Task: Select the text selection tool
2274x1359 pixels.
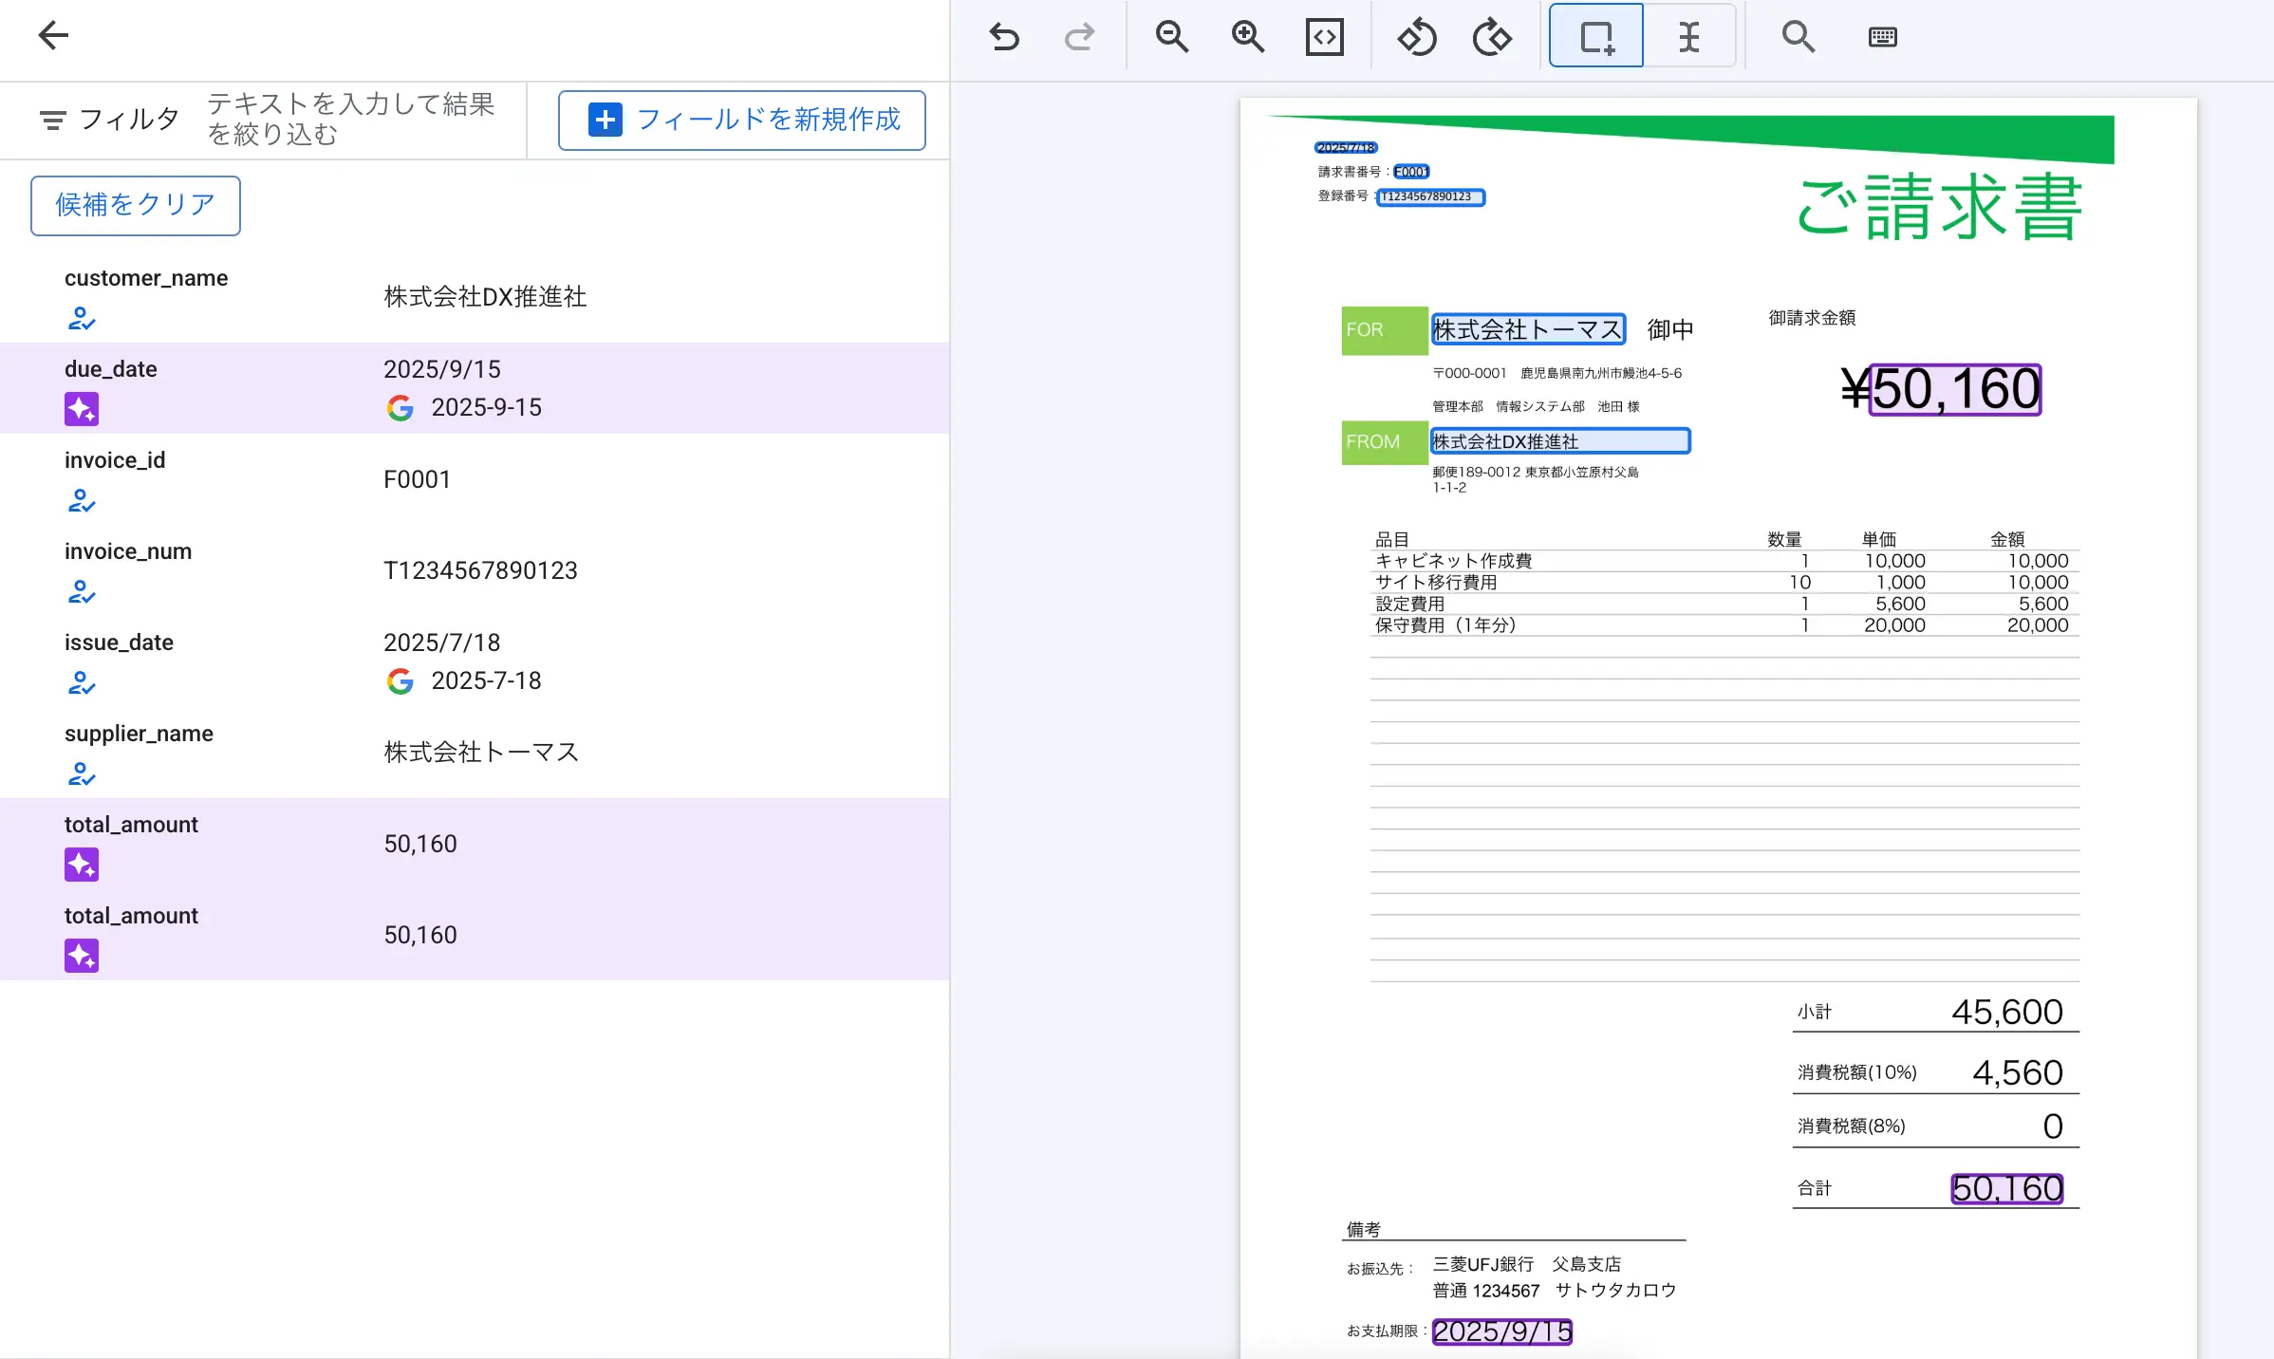Action: tap(1688, 37)
